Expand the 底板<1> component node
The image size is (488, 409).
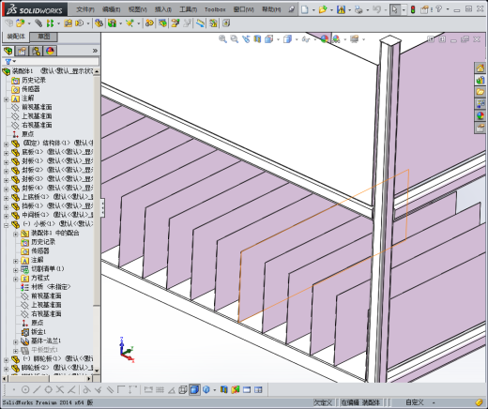7,153
